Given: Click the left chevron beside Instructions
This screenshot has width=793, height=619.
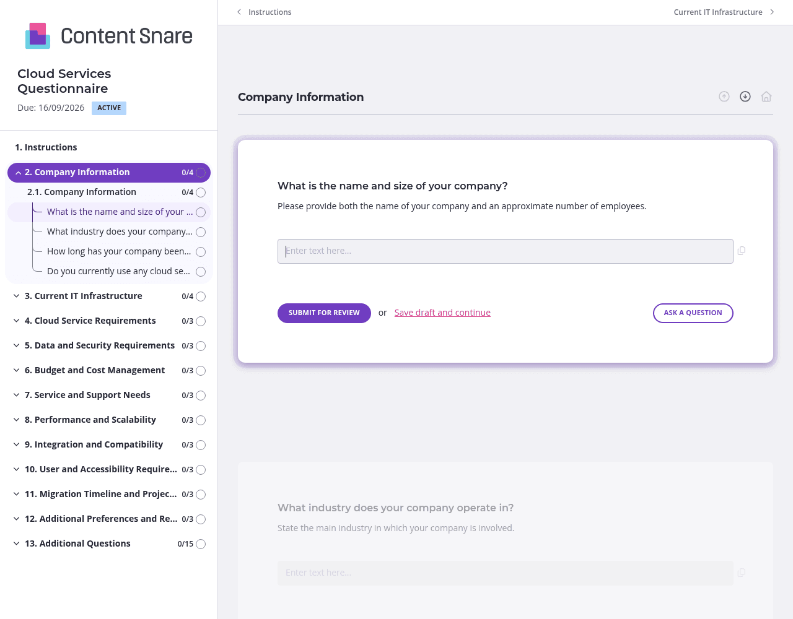Looking at the screenshot, I should (239, 12).
